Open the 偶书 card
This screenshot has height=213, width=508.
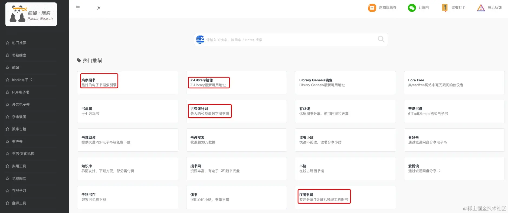pos(236,197)
